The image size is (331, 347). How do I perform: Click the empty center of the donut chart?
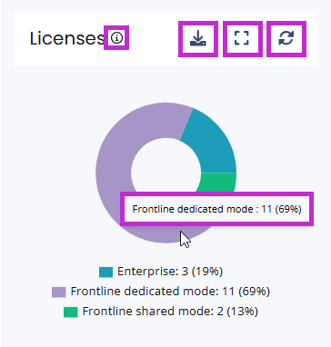(x=165, y=173)
